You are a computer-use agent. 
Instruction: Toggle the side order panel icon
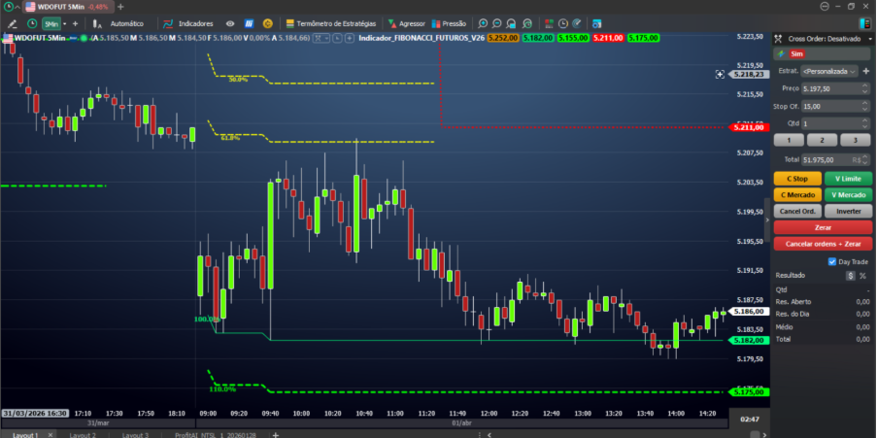pos(864,24)
